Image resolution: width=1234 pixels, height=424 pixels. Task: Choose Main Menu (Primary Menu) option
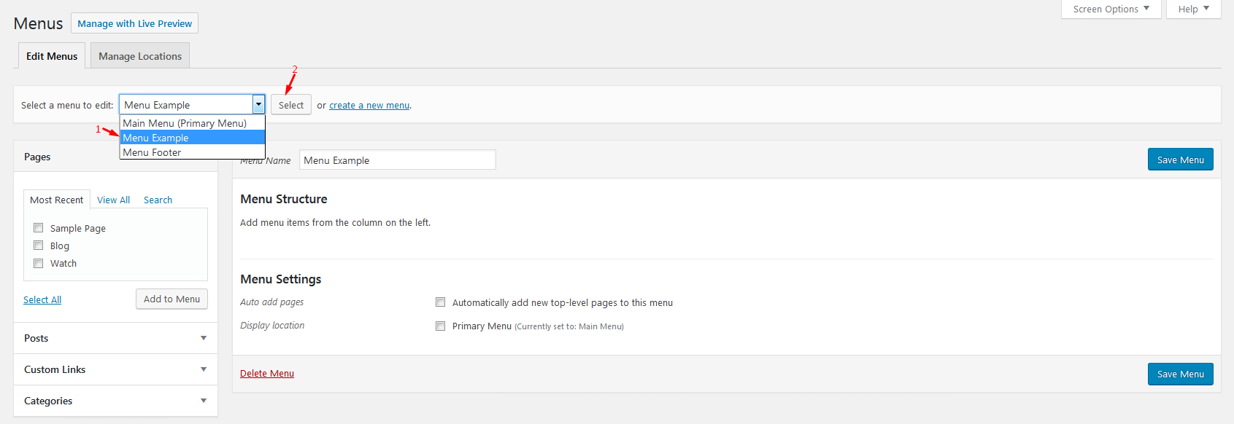[x=185, y=123]
